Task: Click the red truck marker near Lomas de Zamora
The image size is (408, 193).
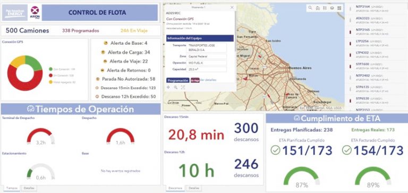Action: (287, 94)
